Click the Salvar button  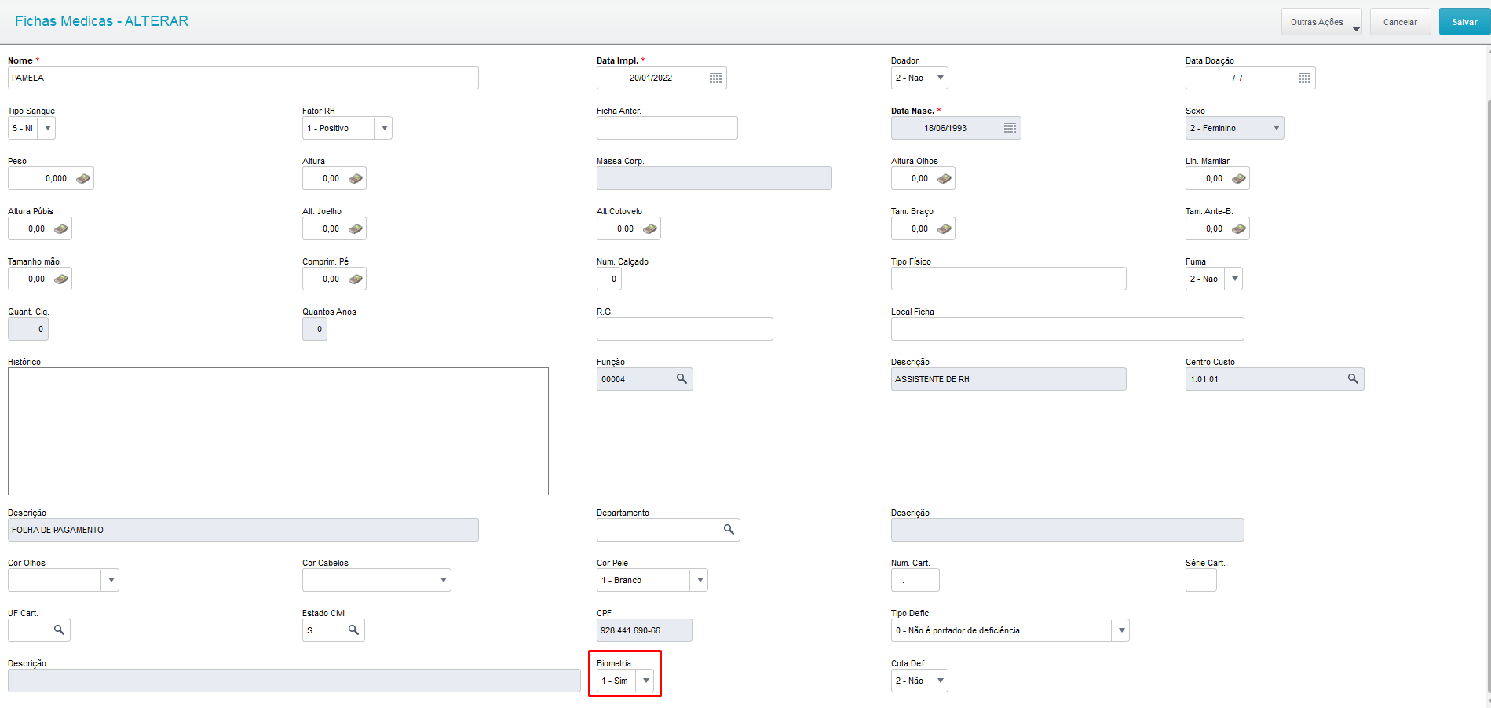(x=1464, y=21)
